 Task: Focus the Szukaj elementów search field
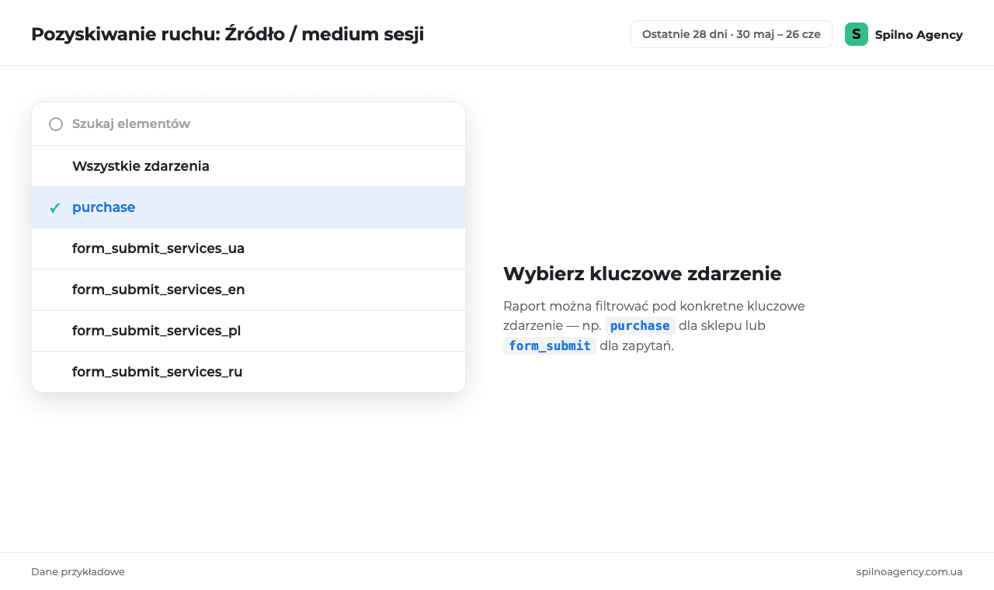point(248,124)
